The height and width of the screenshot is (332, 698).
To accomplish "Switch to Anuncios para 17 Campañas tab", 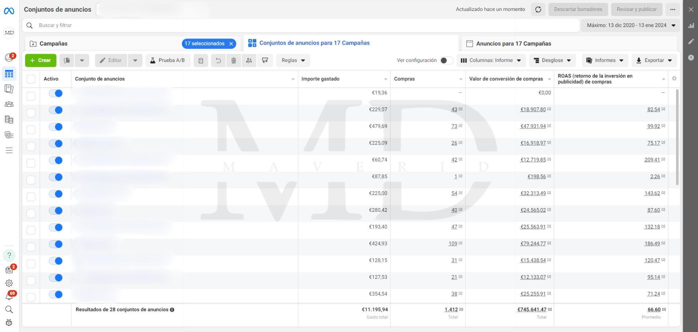I will coord(513,44).
